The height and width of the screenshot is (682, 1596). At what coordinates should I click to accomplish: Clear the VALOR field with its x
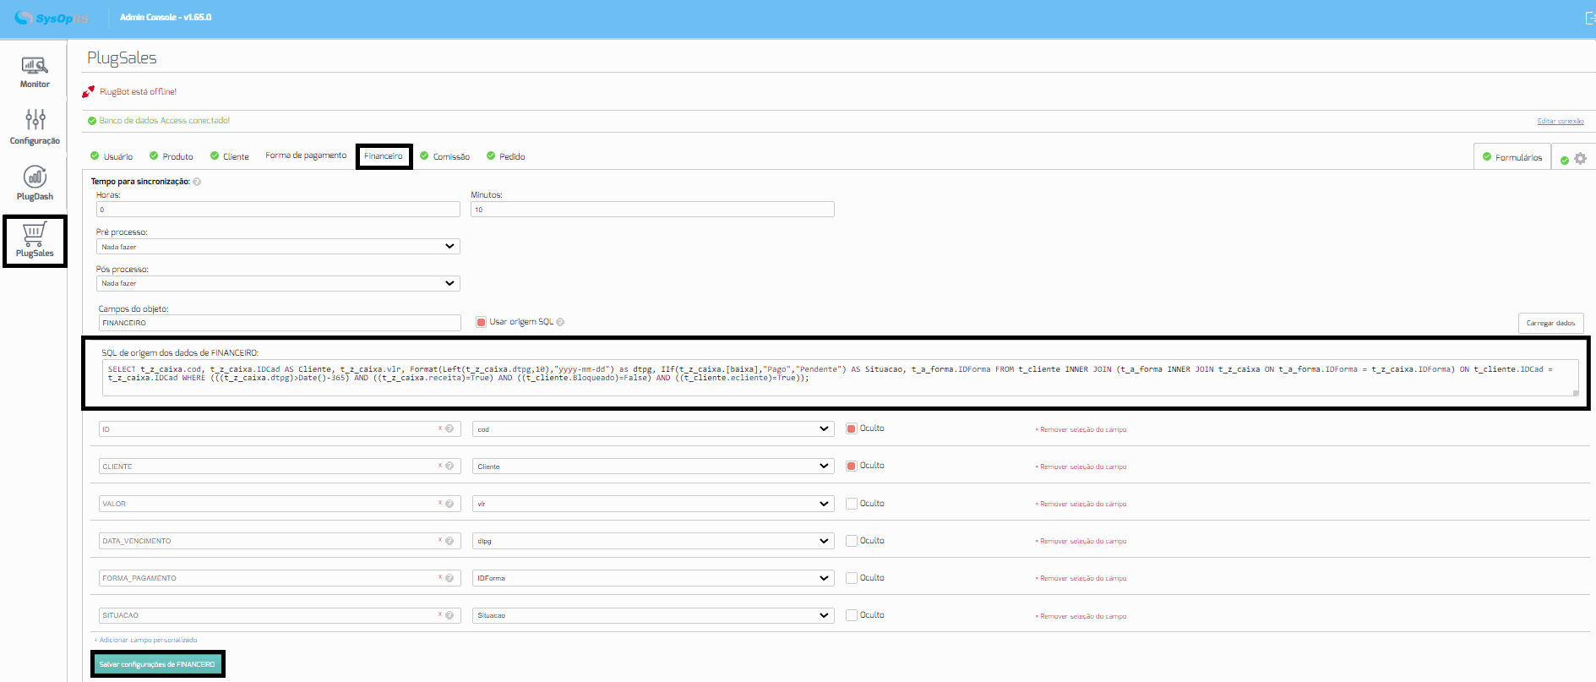(440, 503)
